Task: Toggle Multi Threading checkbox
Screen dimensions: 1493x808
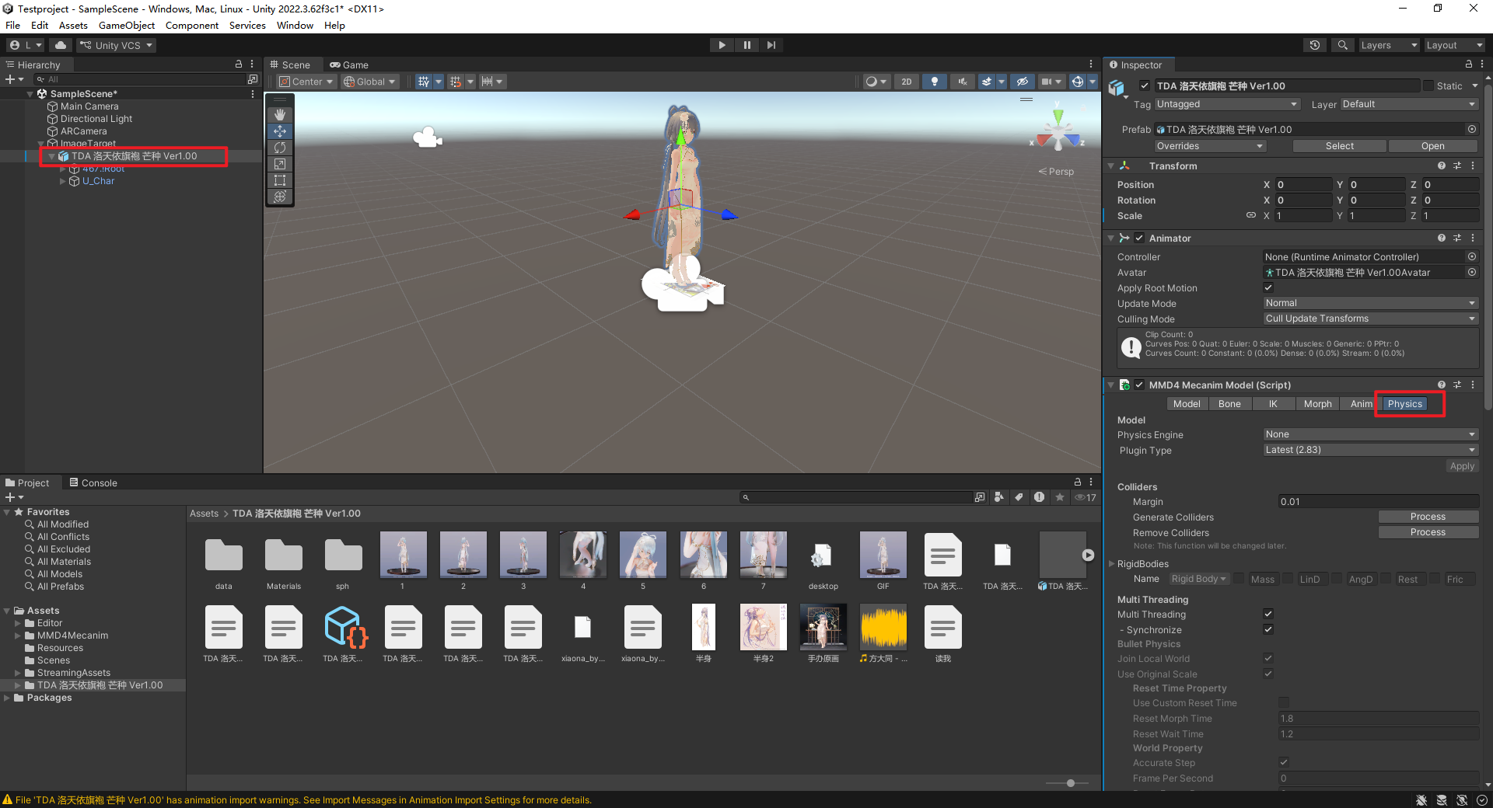Action: [x=1268, y=614]
